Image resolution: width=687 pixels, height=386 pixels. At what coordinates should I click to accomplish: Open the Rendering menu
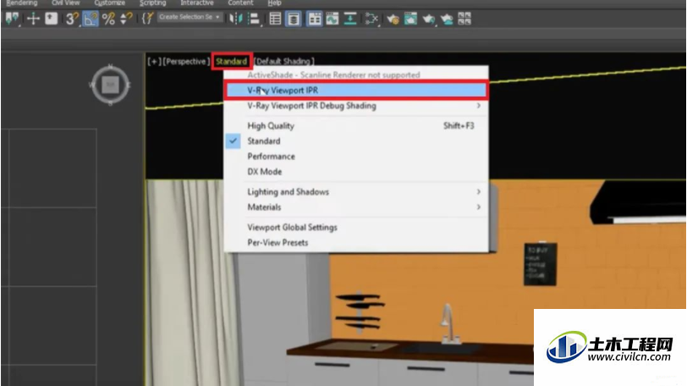click(21, 3)
